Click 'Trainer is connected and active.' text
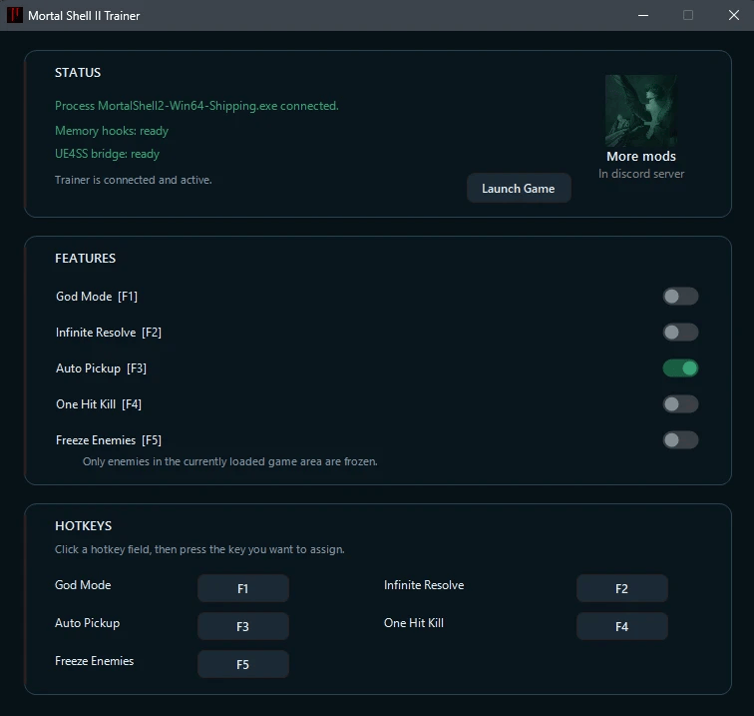The width and height of the screenshot is (754, 716). coord(134,180)
